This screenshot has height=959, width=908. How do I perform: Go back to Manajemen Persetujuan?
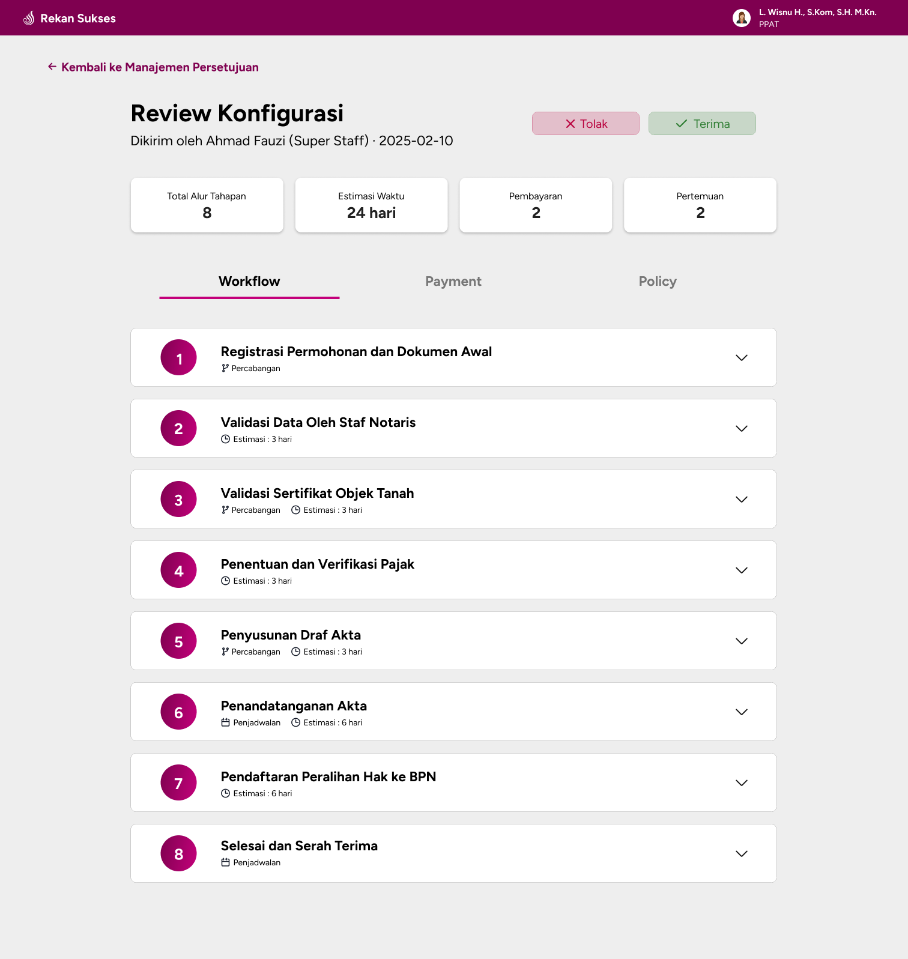pyautogui.click(x=160, y=67)
